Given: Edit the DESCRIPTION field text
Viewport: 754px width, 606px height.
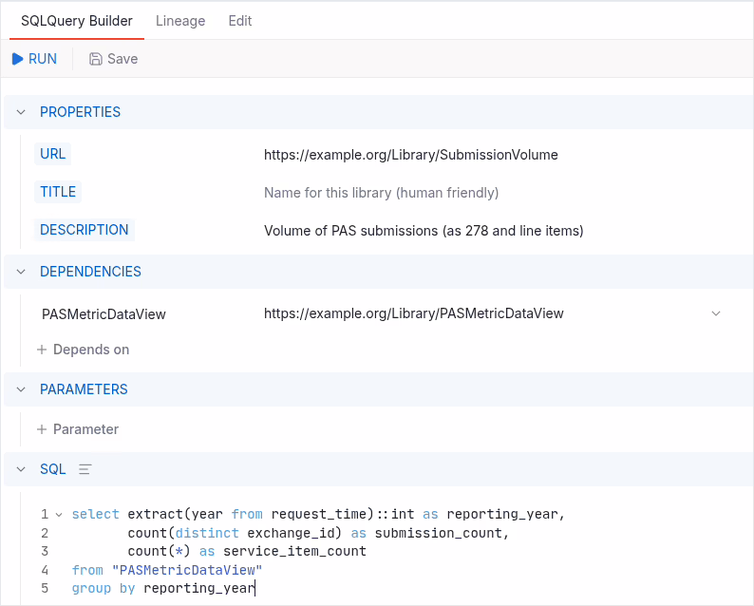Looking at the screenshot, I should [x=424, y=231].
